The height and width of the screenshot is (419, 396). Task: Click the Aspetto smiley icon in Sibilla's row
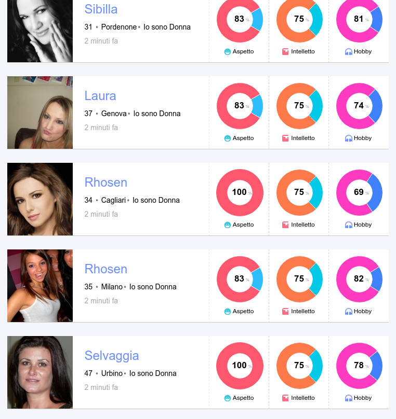click(x=227, y=51)
